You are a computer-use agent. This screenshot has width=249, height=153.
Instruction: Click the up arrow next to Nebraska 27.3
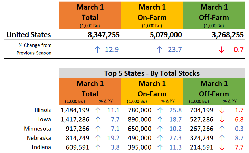[160, 138]
